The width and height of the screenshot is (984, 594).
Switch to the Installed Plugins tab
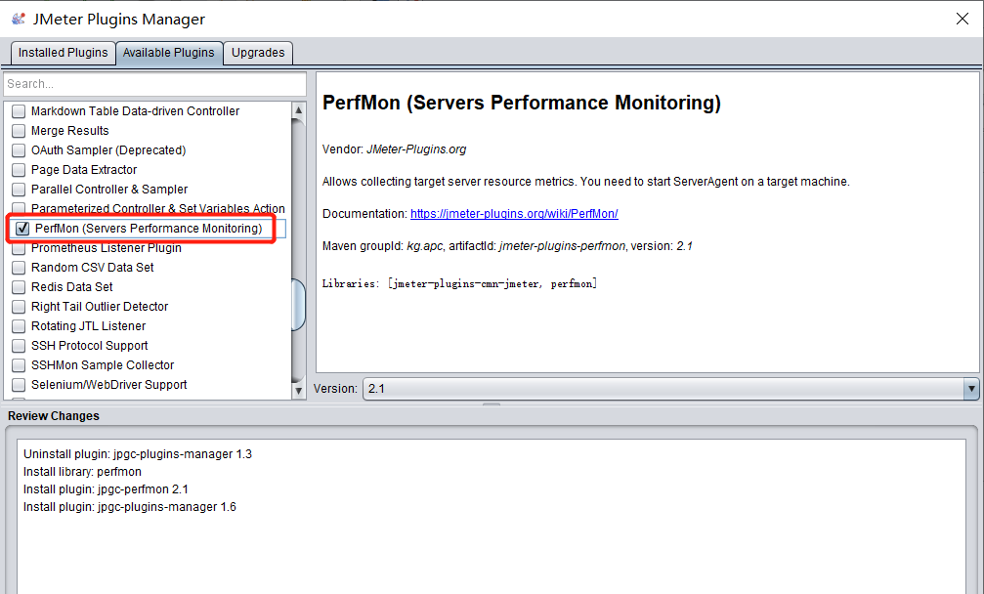point(63,53)
